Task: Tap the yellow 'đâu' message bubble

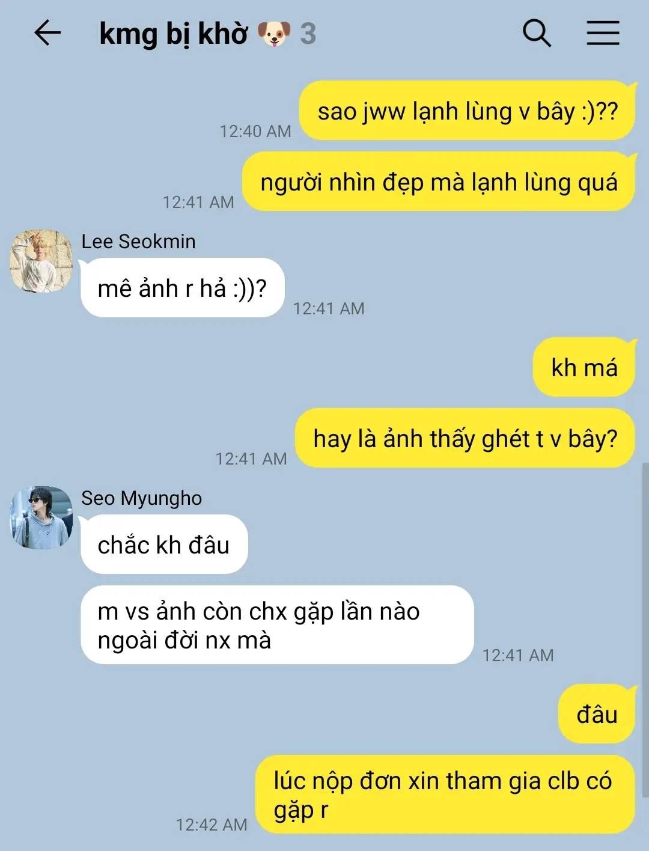Action: (x=597, y=714)
